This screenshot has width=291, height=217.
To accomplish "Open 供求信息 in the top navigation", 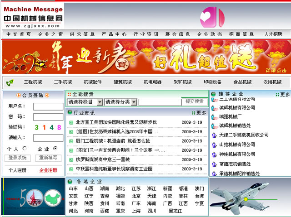I will click(x=82, y=34).
